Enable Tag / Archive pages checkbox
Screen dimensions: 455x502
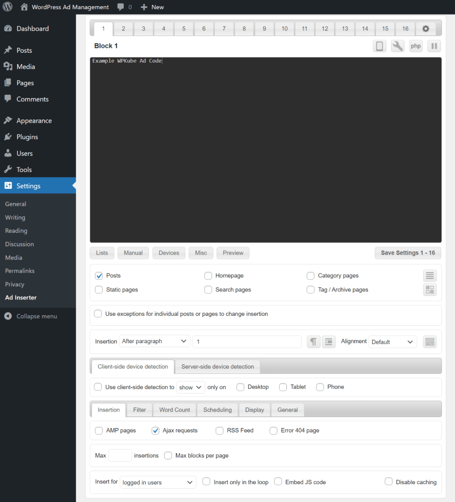pyautogui.click(x=310, y=290)
